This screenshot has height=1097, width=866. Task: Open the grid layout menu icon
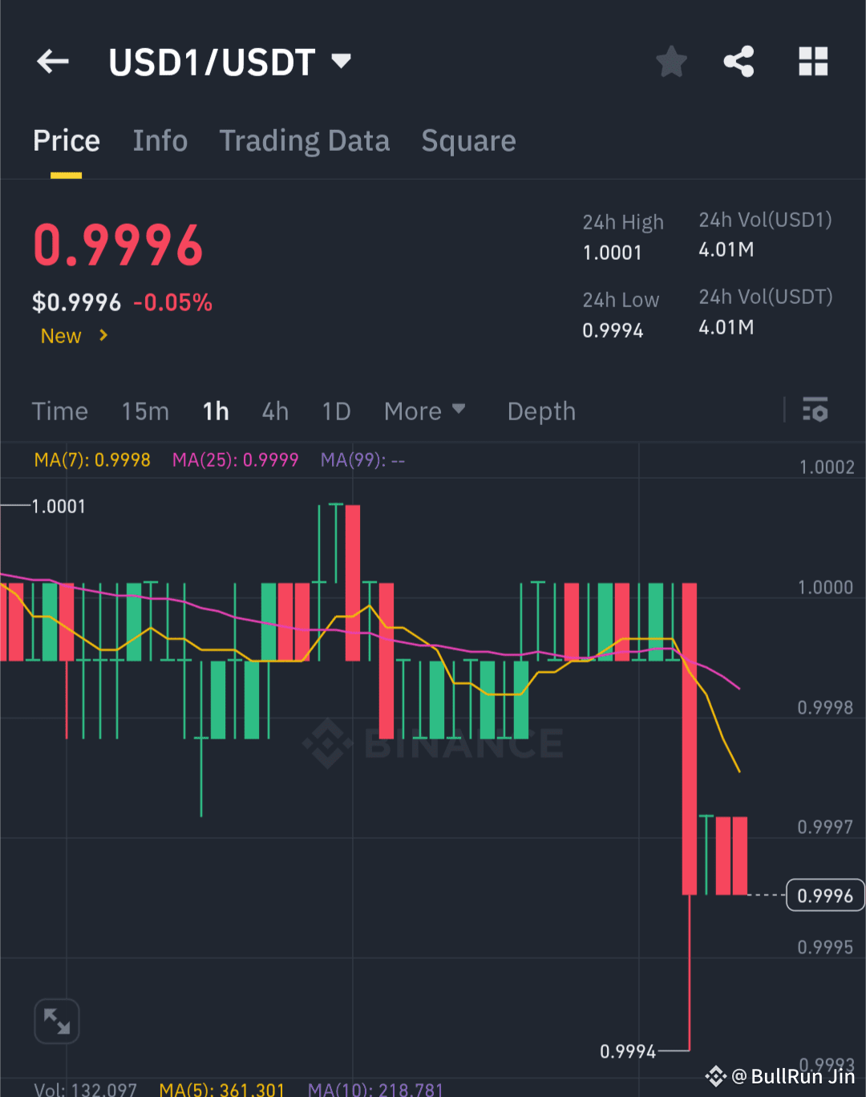coord(813,62)
